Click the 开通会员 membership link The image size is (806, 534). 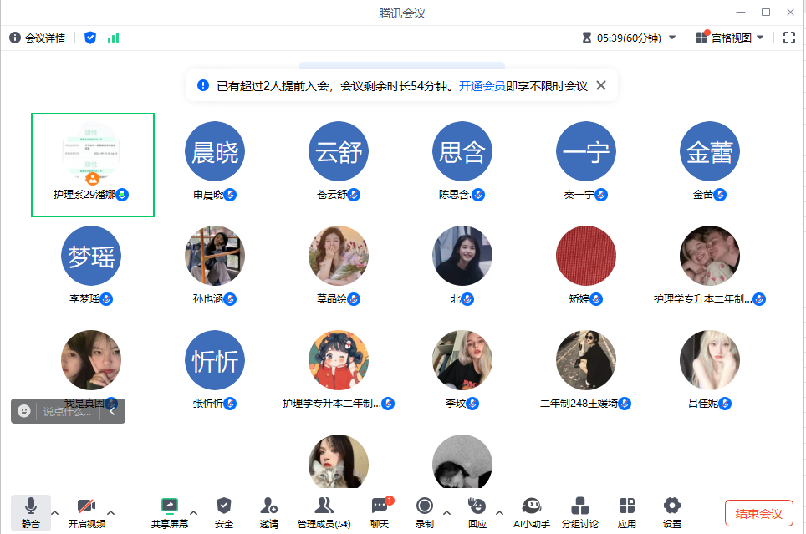pos(482,85)
